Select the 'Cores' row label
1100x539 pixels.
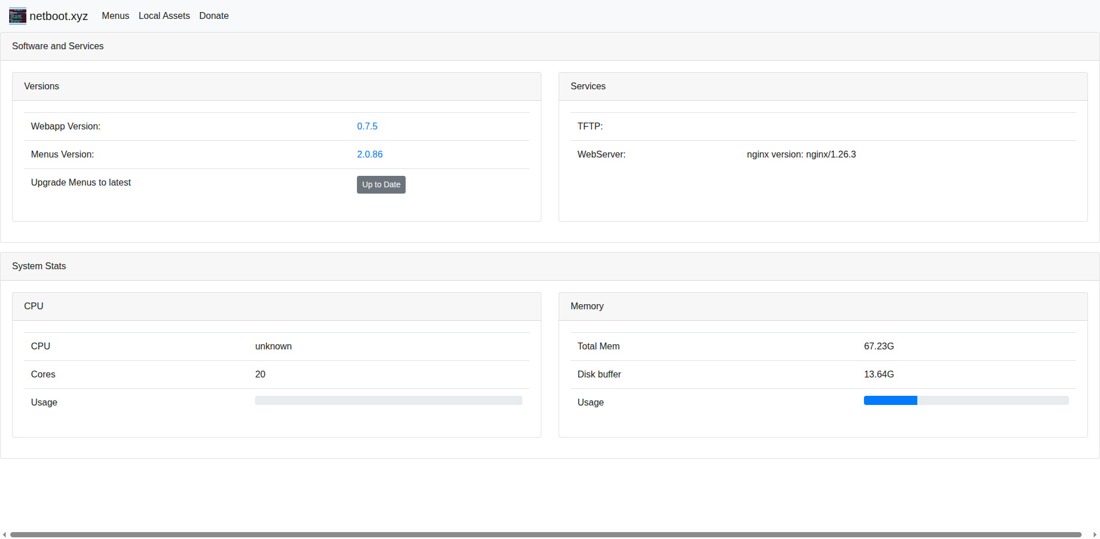(x=43, y=375)
